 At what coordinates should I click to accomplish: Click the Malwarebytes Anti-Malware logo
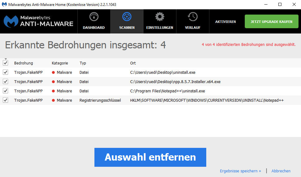point(39,21)
